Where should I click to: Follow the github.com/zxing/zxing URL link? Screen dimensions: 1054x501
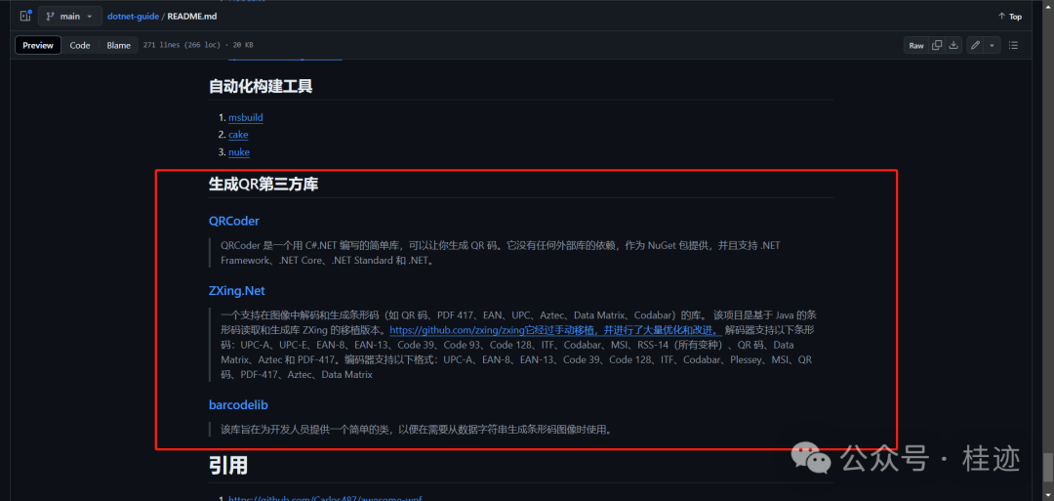tap(556, 330)
